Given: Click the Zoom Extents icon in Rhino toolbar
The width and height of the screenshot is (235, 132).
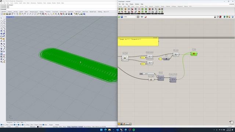Looking at the screenshot, I should click(35, 14).
